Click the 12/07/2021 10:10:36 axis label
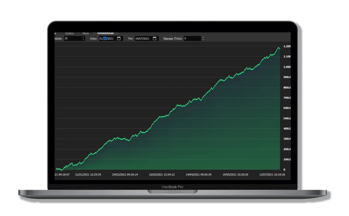Image resolution: width=349 pixels, height=216 pixels. 272,174
